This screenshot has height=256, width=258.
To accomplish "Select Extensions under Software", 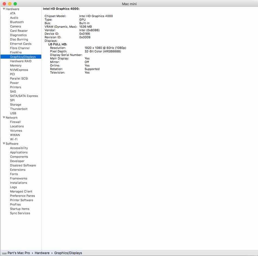I will tap(18, 170).
